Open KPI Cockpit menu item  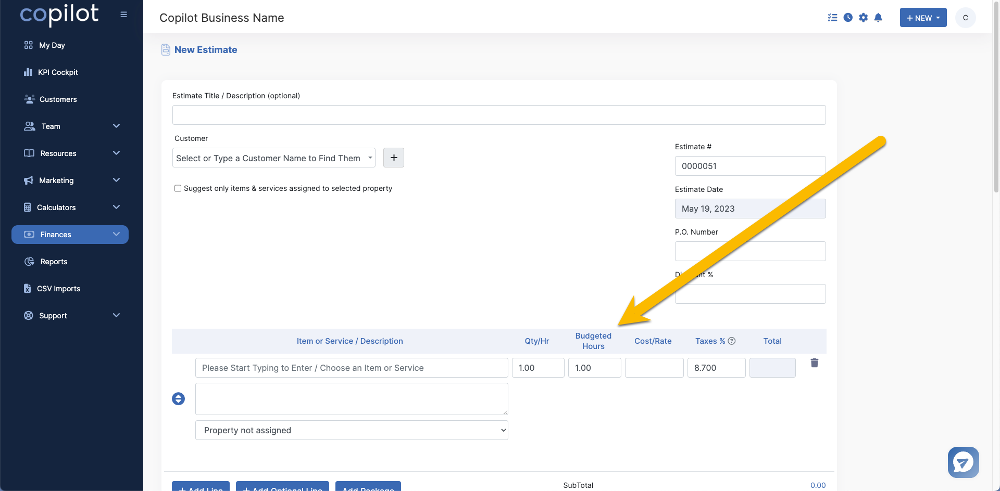coord(58,72)
